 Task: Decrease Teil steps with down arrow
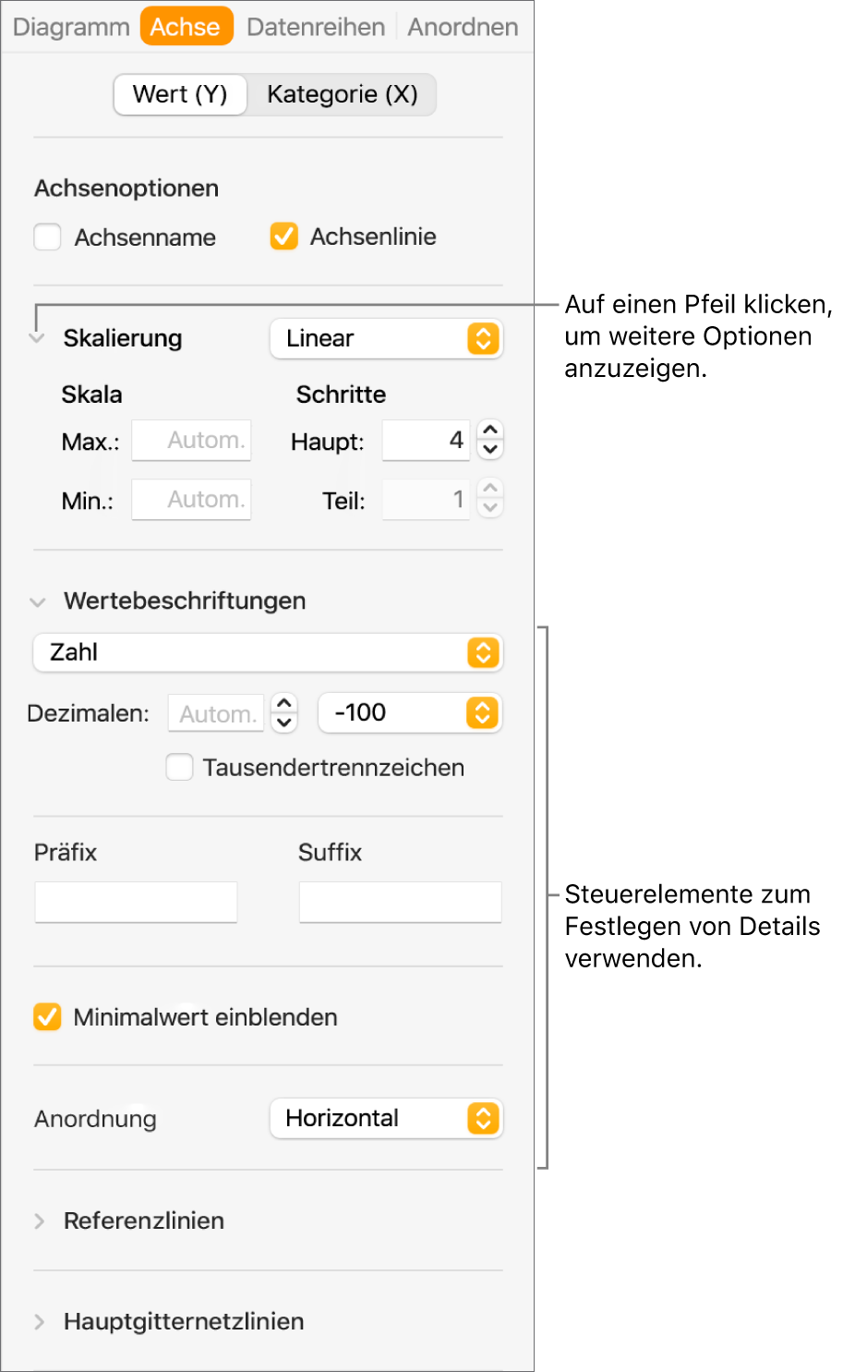coord(490,509)
